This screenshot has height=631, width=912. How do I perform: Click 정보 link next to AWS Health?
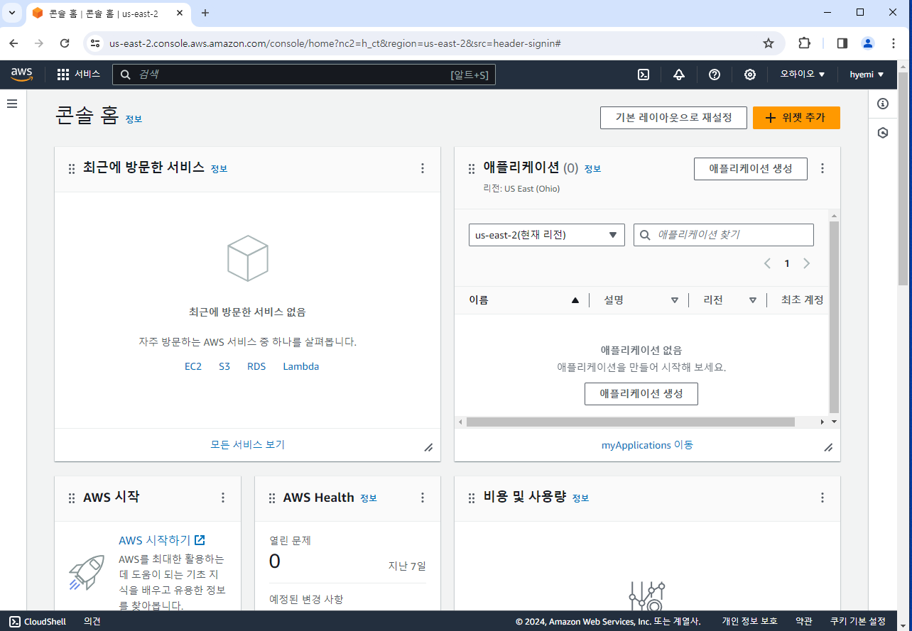[369, 498]
